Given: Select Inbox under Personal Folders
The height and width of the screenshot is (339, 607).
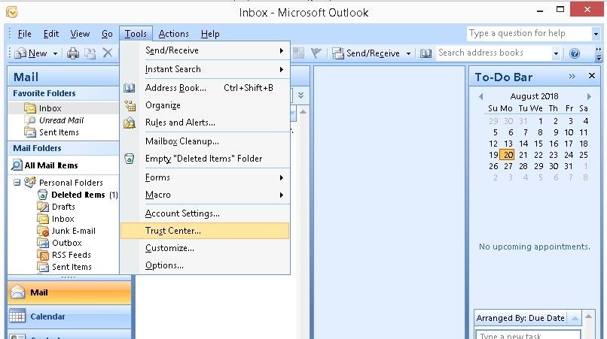Looking at the screenshot, I should pos(63,219).
